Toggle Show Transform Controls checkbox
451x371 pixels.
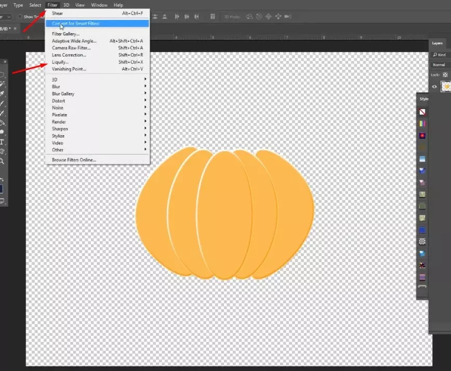[x=20, y=17]
